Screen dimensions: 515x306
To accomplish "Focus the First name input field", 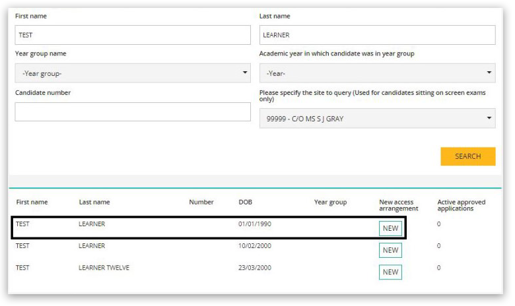I will 133,35.
